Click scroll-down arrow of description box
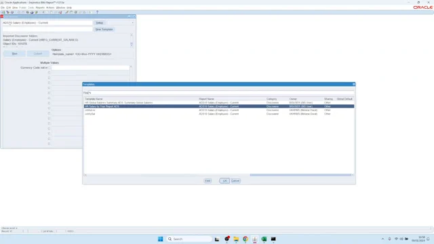 point(132,45)
